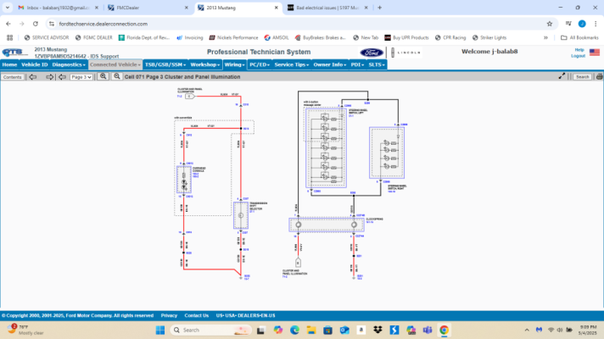Click the Logout link
The image size is (604, 339).
pyautogui.click(x=578, y=56)
